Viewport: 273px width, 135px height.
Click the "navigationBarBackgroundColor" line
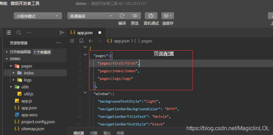(x=139, y=109)
